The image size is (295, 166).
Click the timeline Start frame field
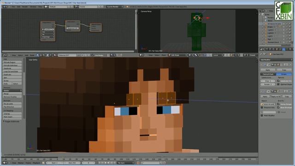[55, 163]
